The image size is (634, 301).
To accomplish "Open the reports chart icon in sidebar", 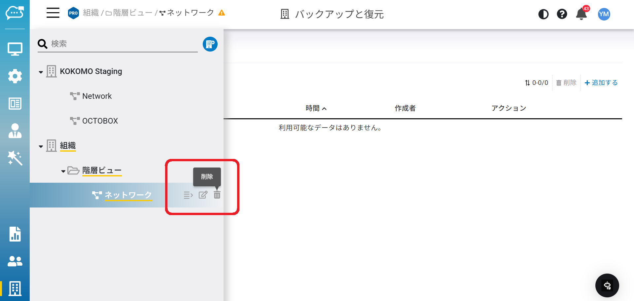I will pyautogui.click(x=15, y=234).
